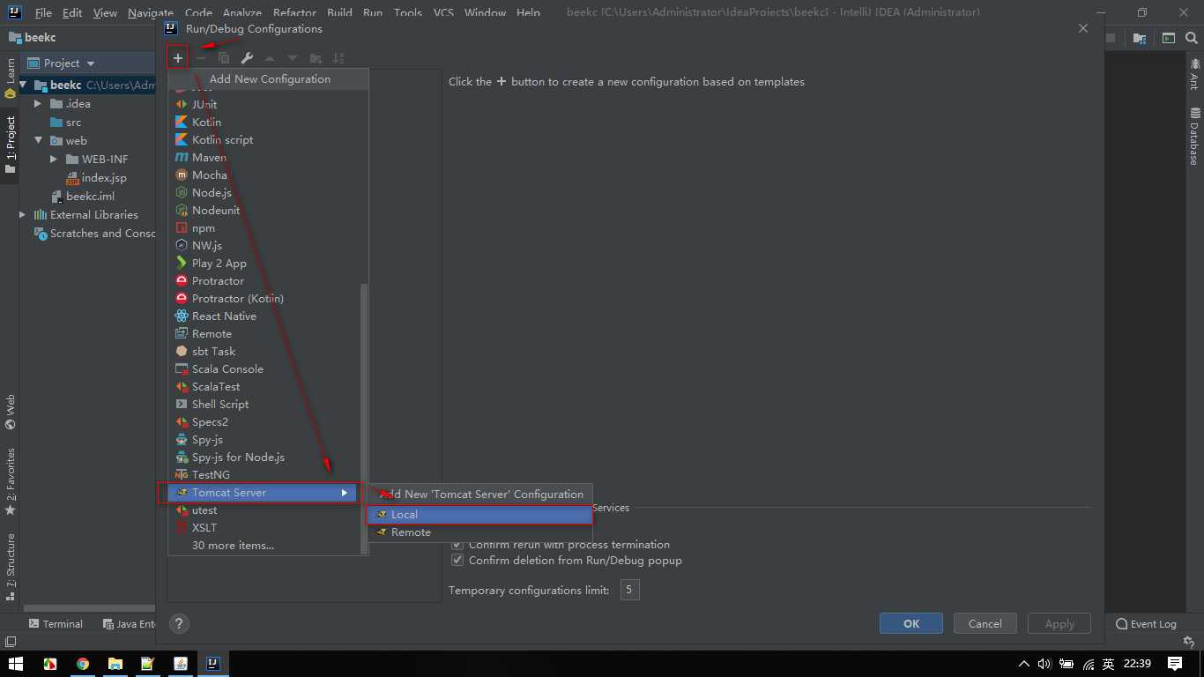The height and width of the screenshot is (677, 1204).
Task: Click the Chrome icon in the taskbar
Action: [x=83, y=664]
